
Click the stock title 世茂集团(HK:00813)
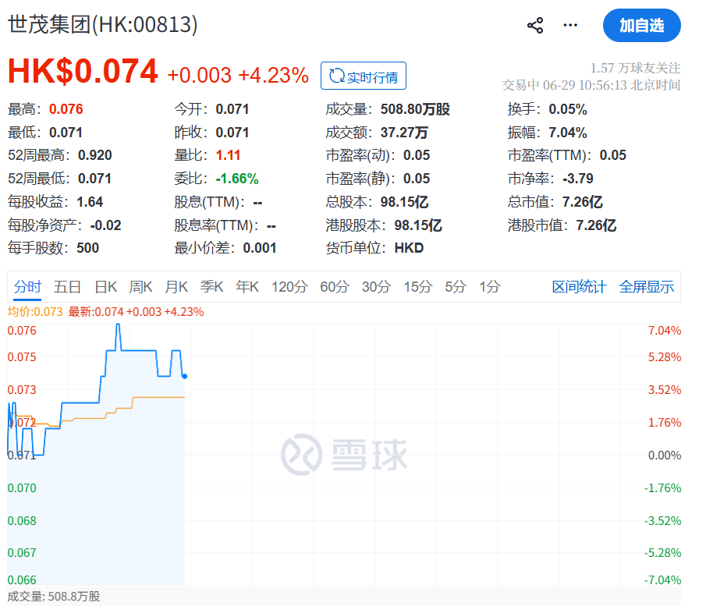point(103,24)
